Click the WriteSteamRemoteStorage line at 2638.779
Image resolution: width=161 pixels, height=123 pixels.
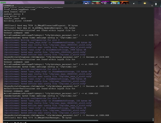click(x=51, y=35)
